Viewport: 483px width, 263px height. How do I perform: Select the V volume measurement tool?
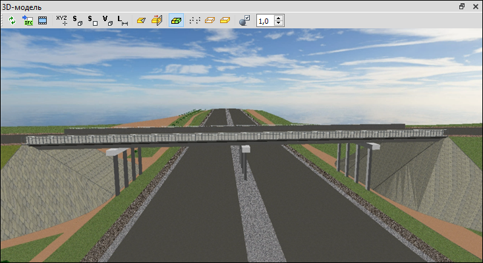tap(107, 20)
